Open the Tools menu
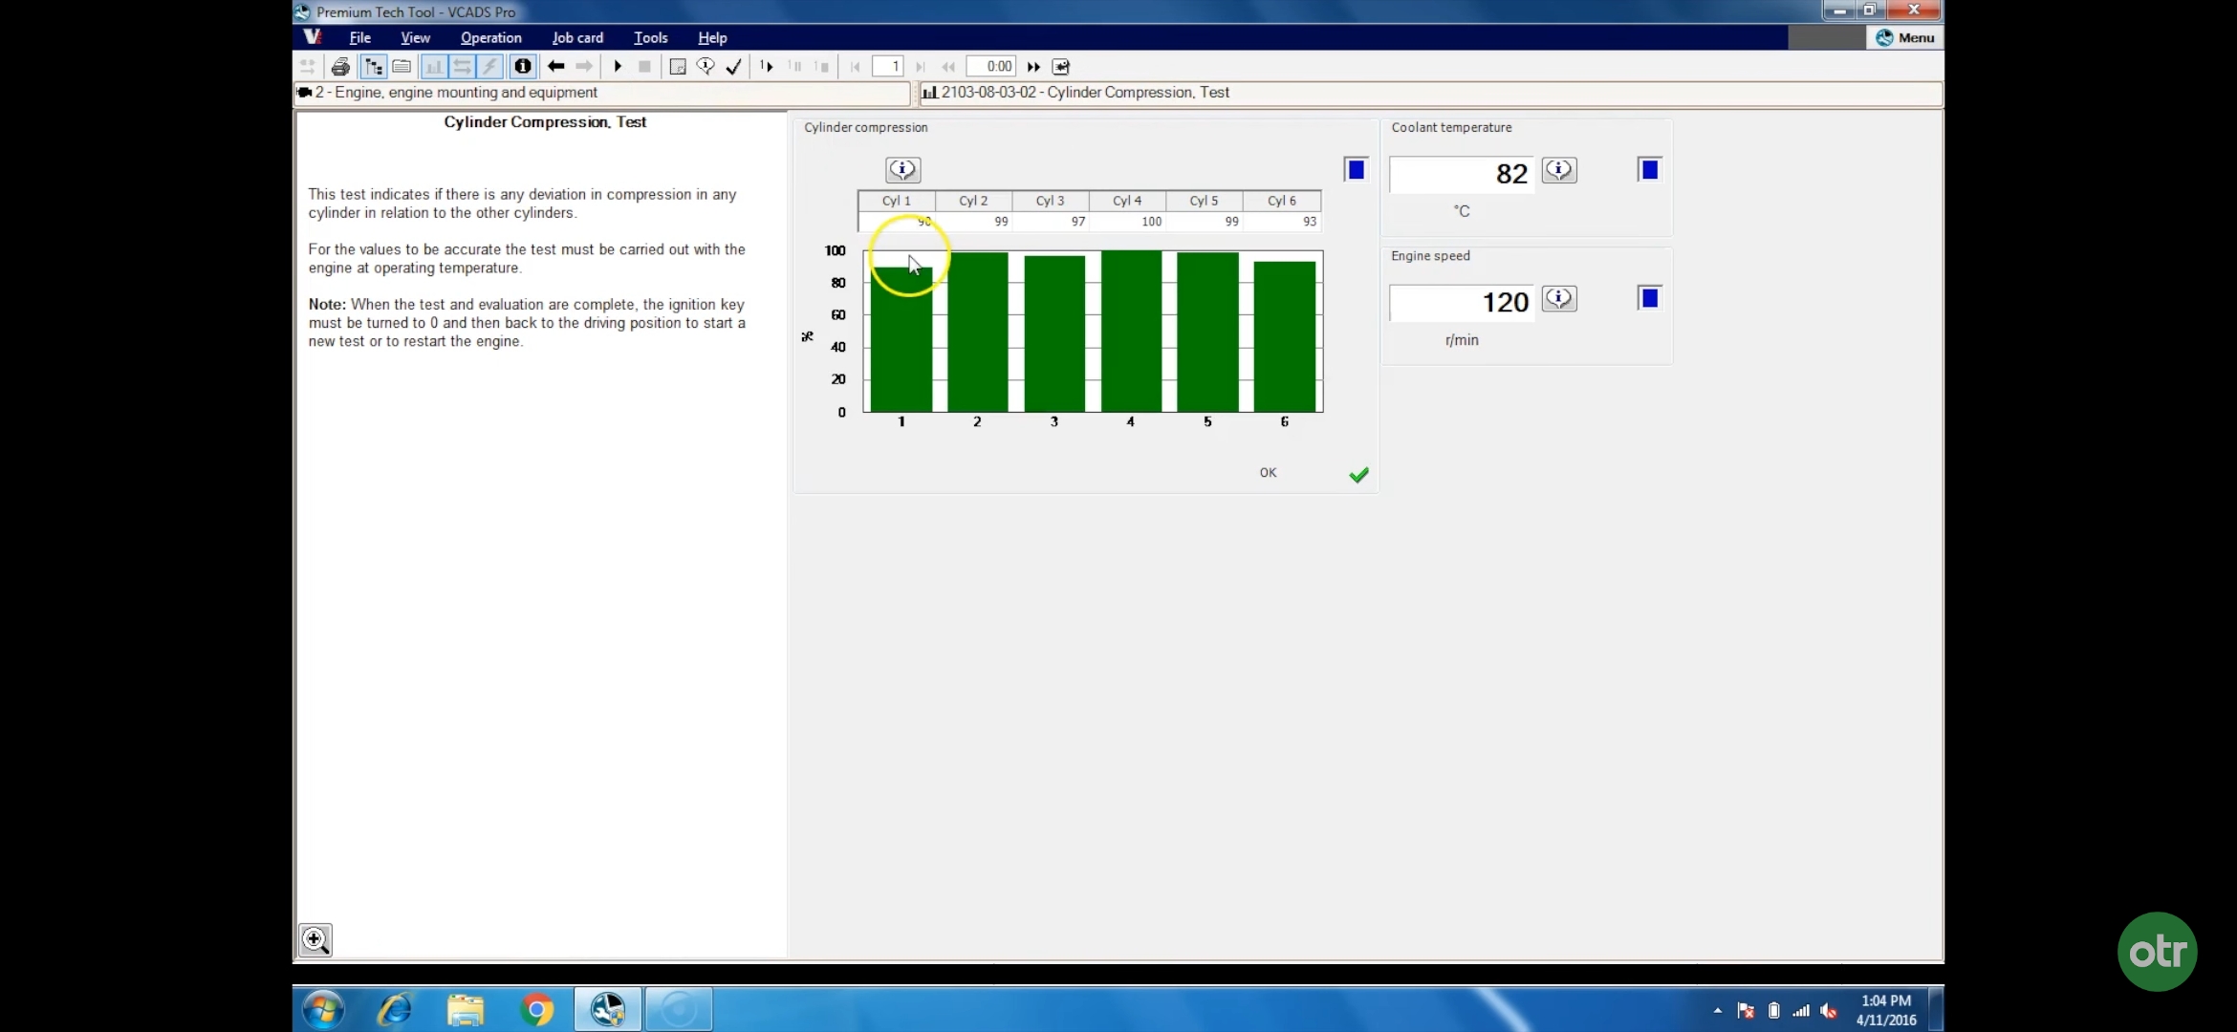The width and height of the screenshot is (2237, 1032). 650,38
